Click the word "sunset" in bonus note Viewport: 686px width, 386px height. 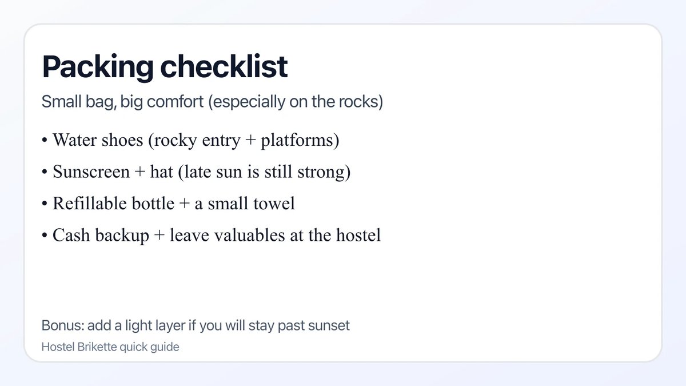point(328,326)
